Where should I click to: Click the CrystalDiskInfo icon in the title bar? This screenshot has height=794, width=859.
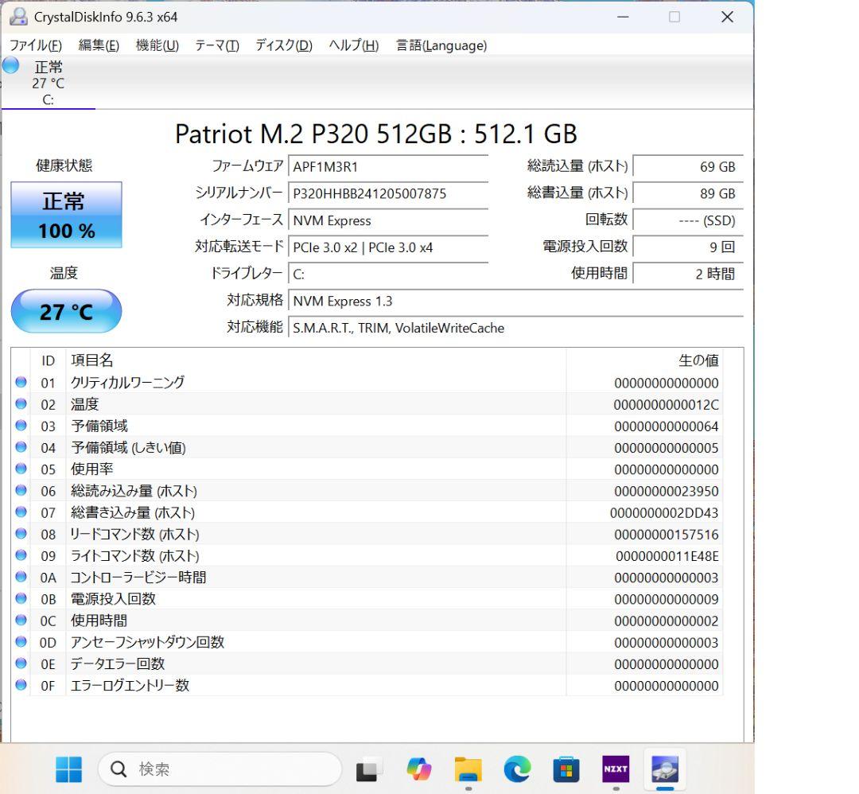tap(17, 17)
